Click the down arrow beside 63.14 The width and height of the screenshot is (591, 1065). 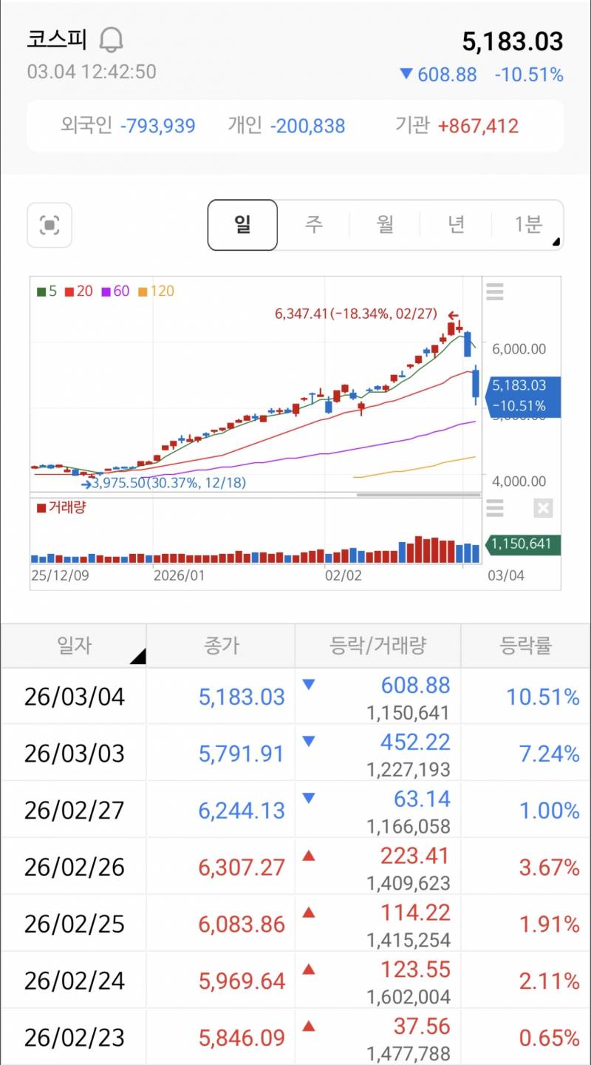point(309,799)
